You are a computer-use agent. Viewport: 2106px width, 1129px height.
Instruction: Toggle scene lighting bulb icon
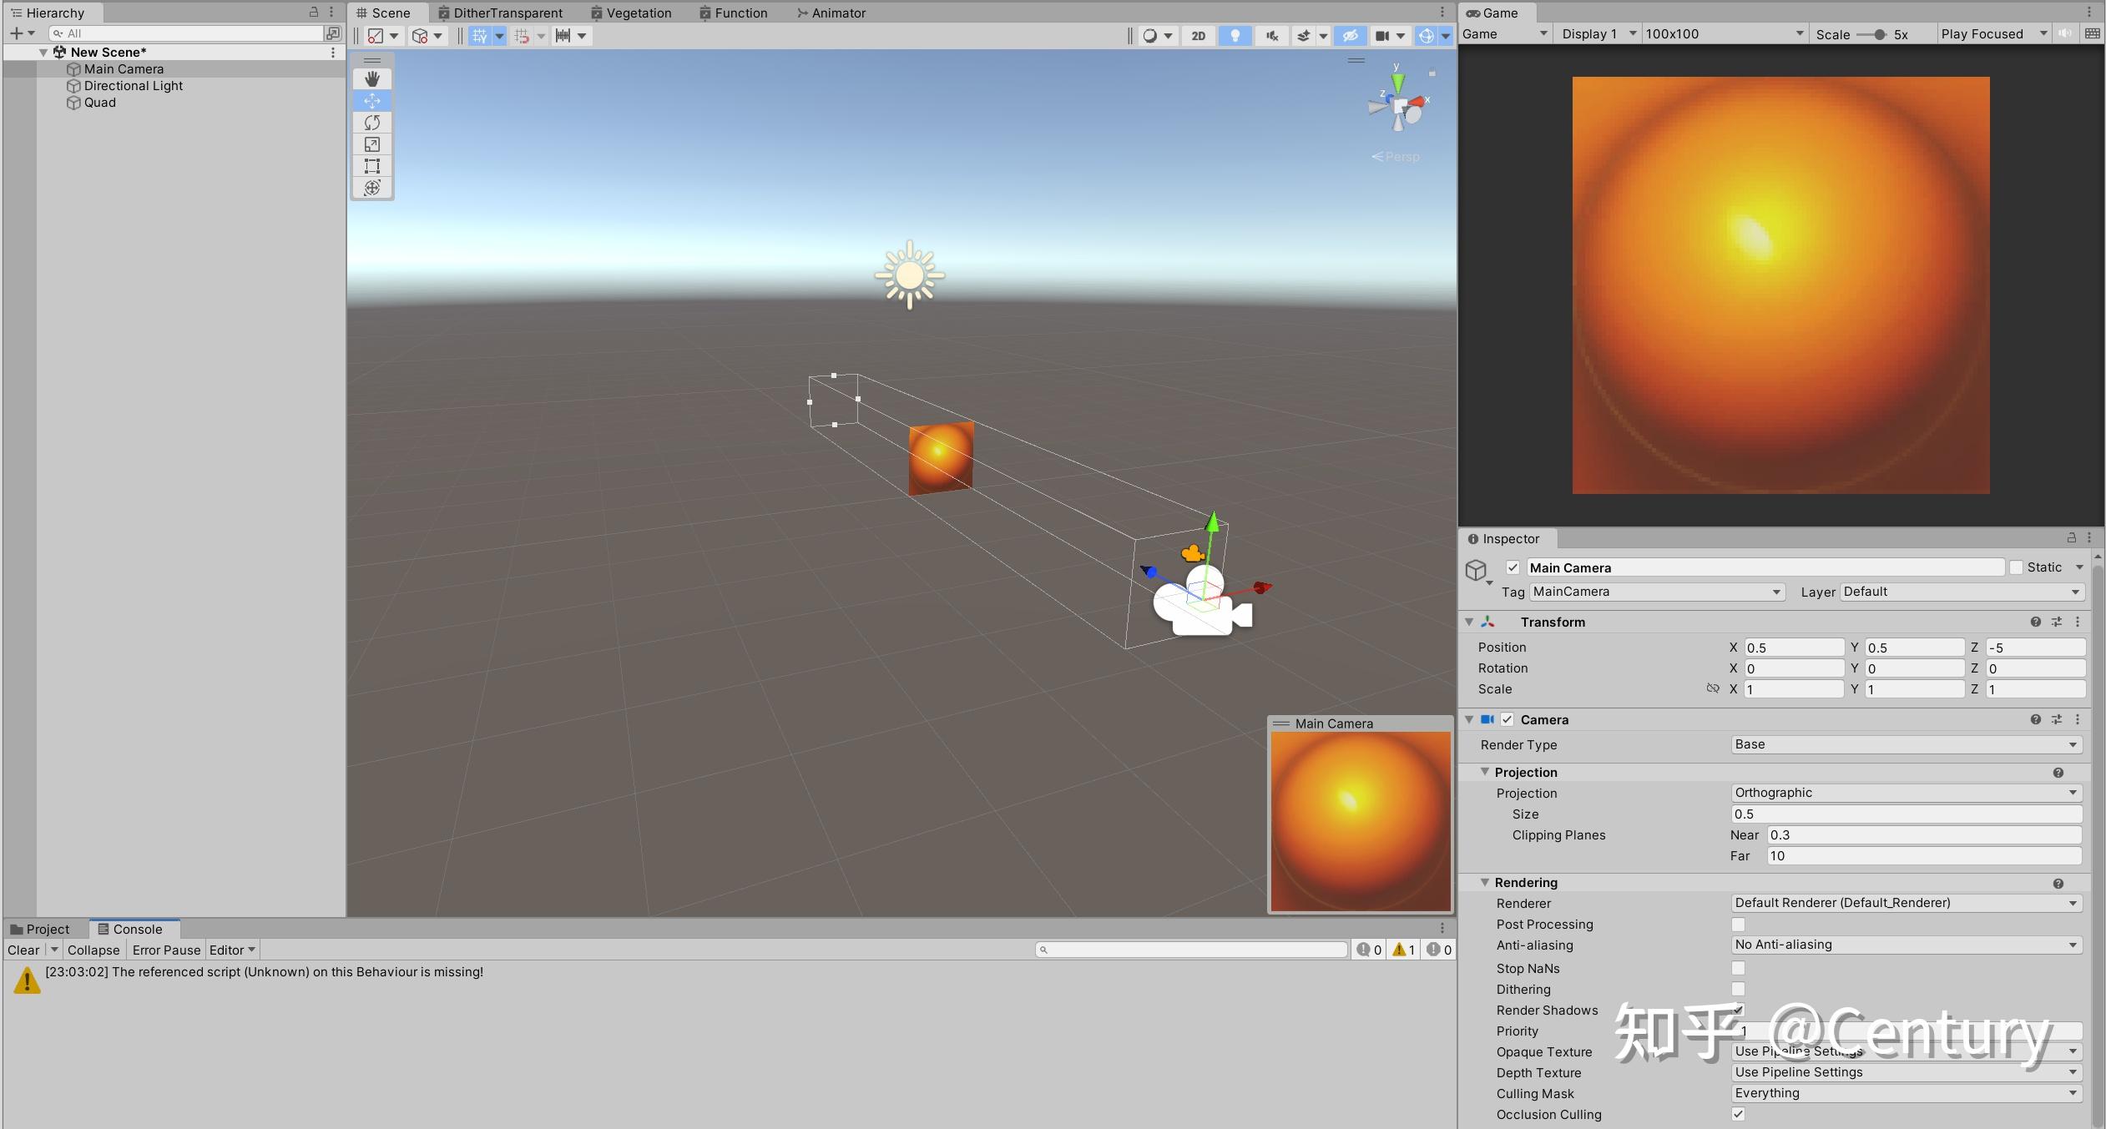1235,35
